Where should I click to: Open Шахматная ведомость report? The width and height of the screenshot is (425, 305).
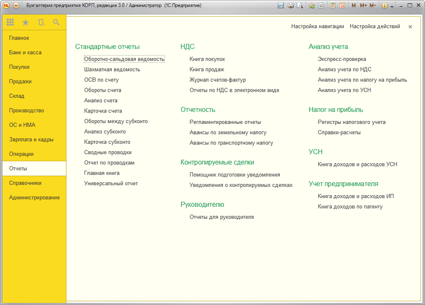point(112,69)
